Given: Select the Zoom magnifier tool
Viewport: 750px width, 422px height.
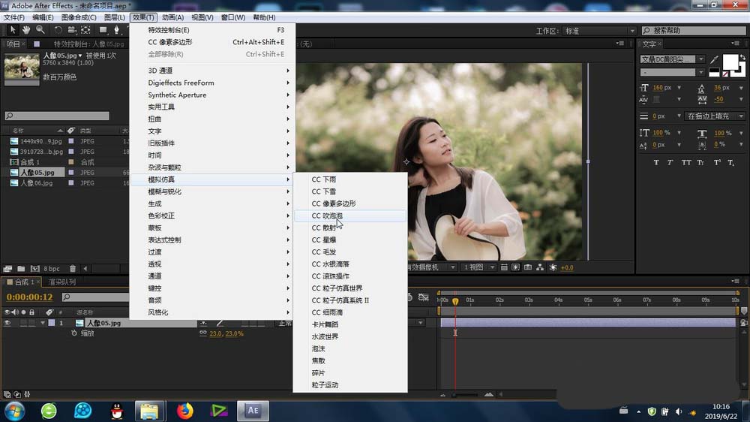Looking at the screenshot, I should [40, 30].
